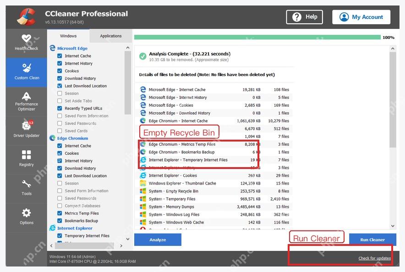Click the Analysis Complete green checkmark icon
This screenshot has width=405, height=272.
142,56
